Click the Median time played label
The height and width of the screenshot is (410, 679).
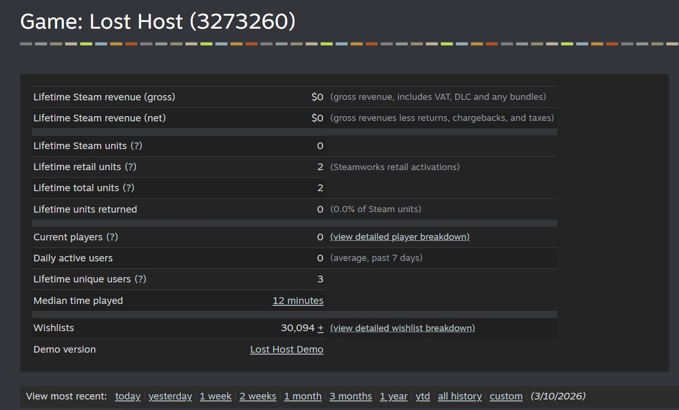[78, 301]
